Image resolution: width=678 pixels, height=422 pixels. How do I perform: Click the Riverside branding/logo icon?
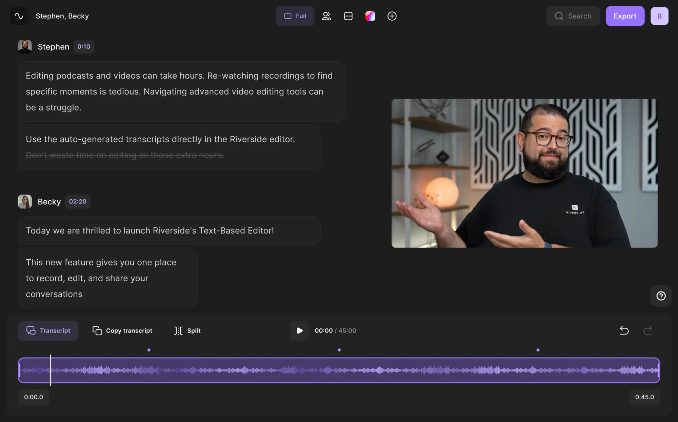18,16
